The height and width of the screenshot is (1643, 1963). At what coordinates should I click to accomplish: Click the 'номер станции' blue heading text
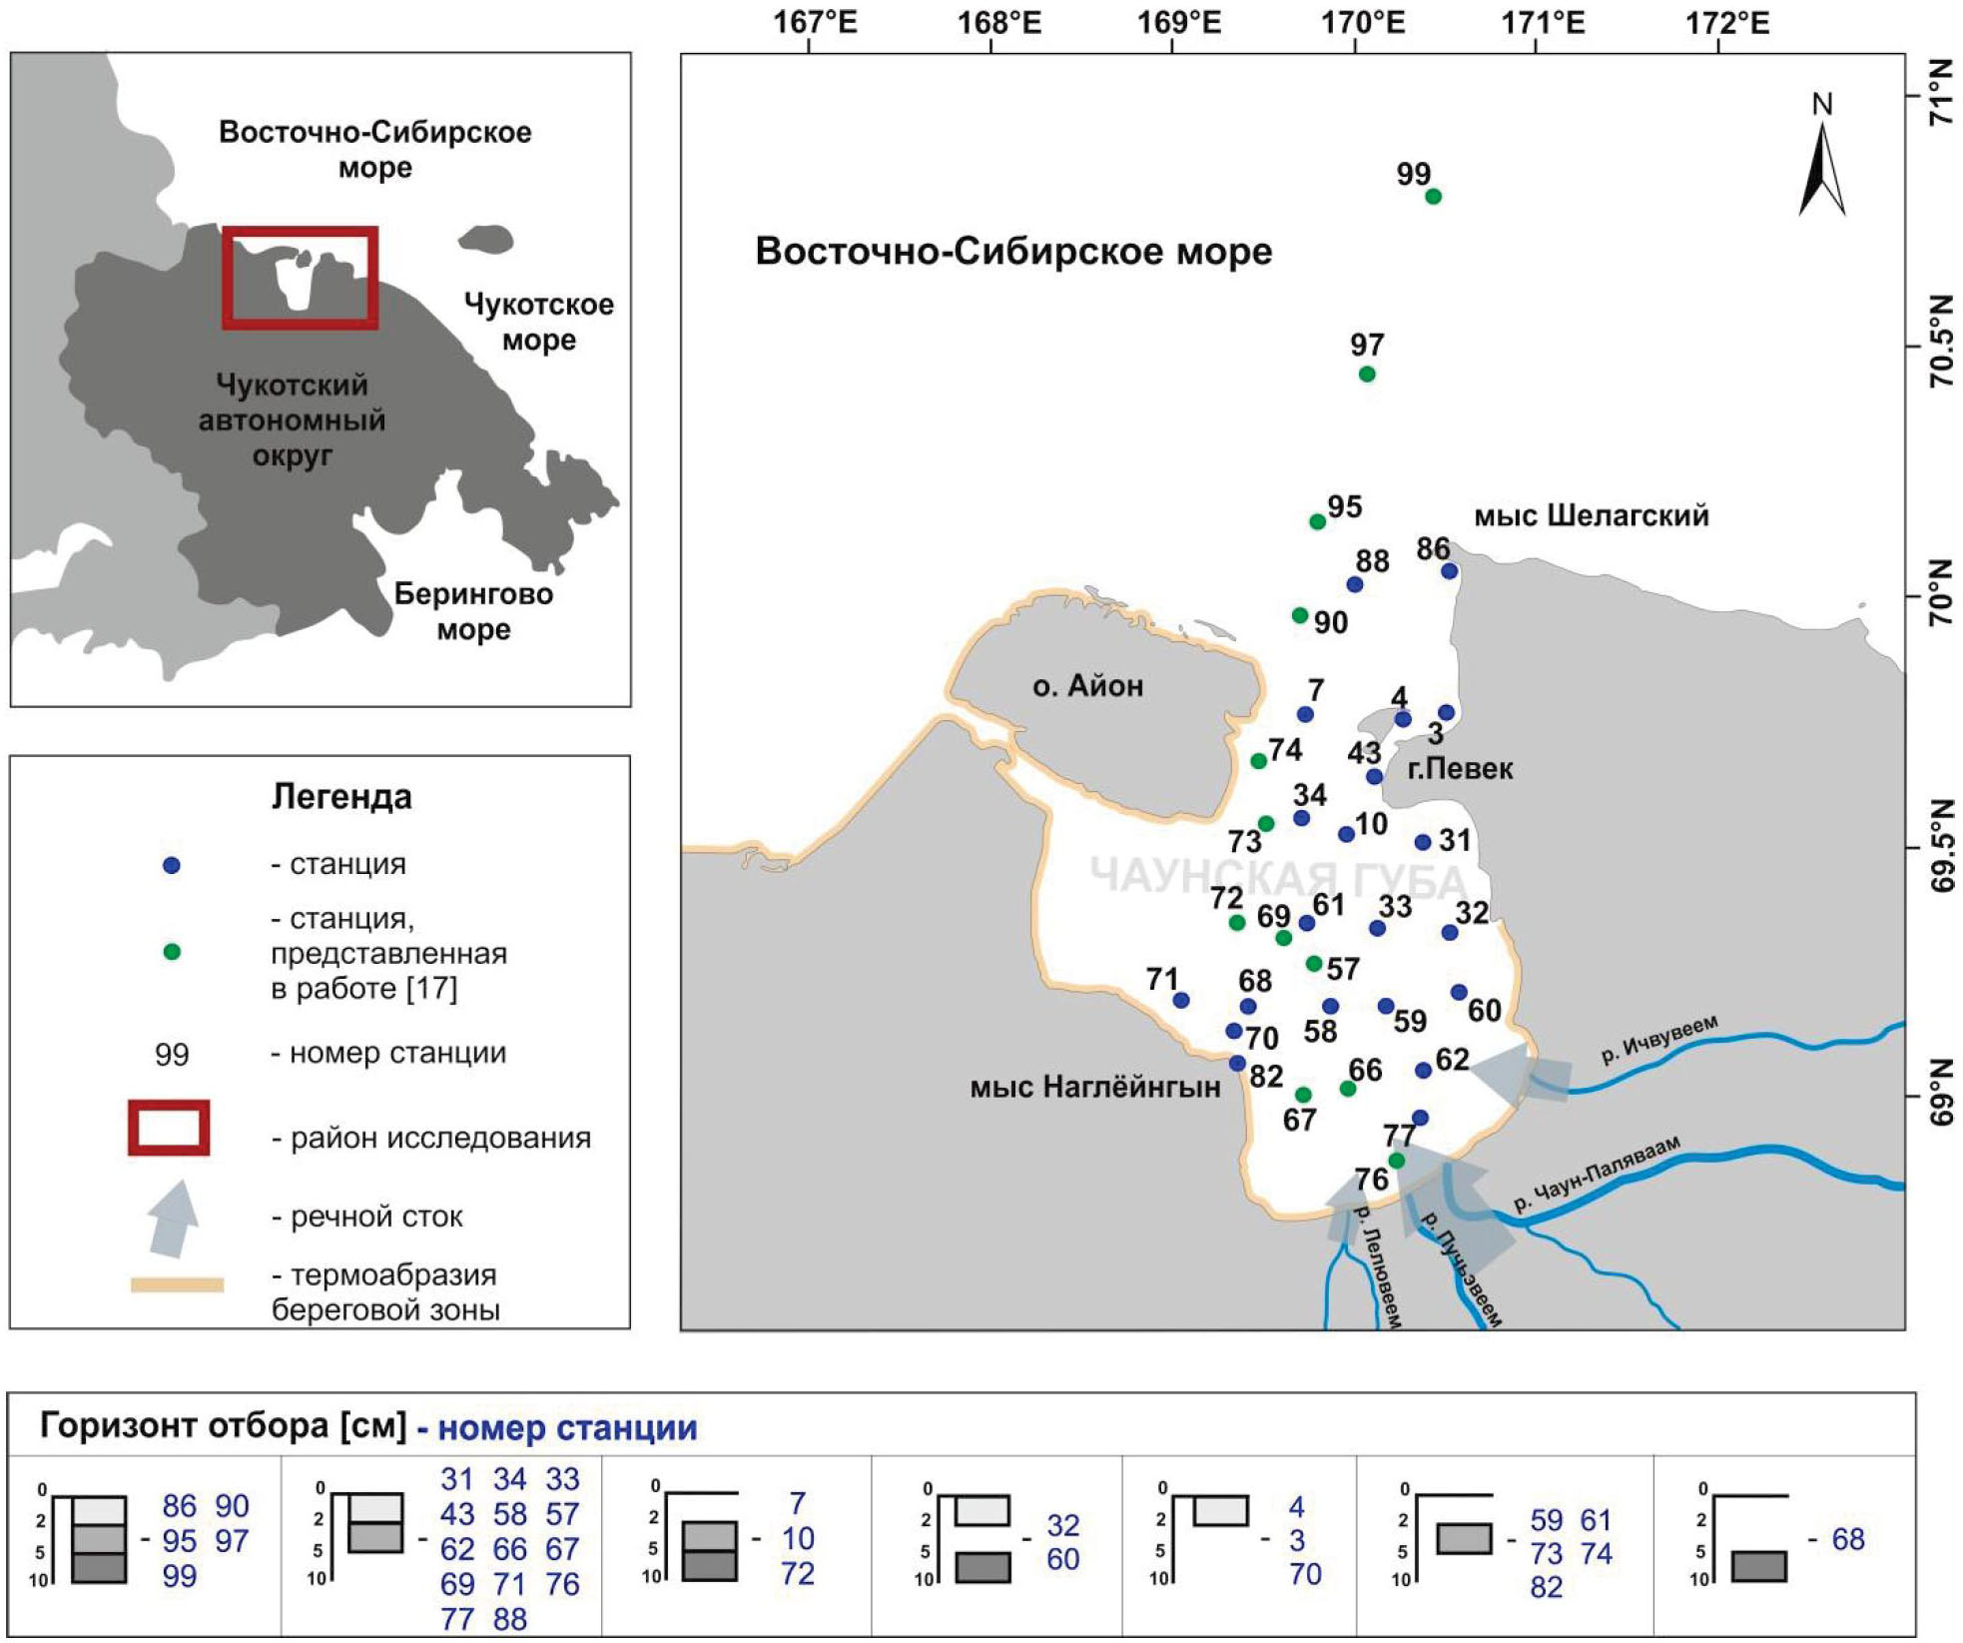pyautogui.click(x=567, y=1428)
